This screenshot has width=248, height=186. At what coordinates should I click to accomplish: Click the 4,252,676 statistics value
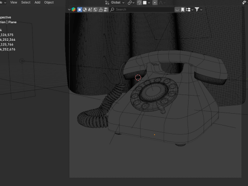point(8,49)
